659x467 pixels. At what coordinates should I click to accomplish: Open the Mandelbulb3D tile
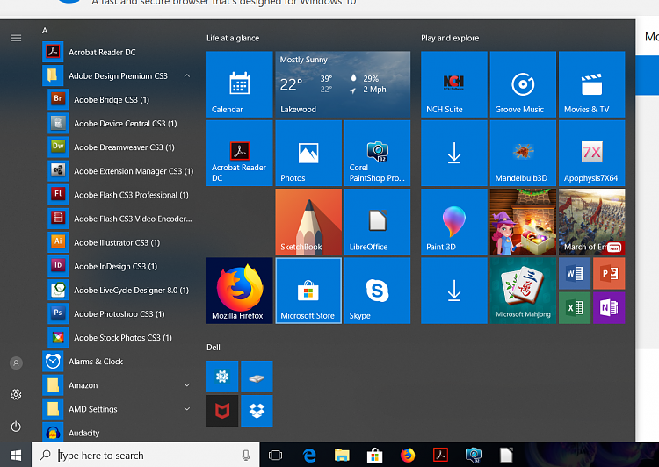(524, 154)
